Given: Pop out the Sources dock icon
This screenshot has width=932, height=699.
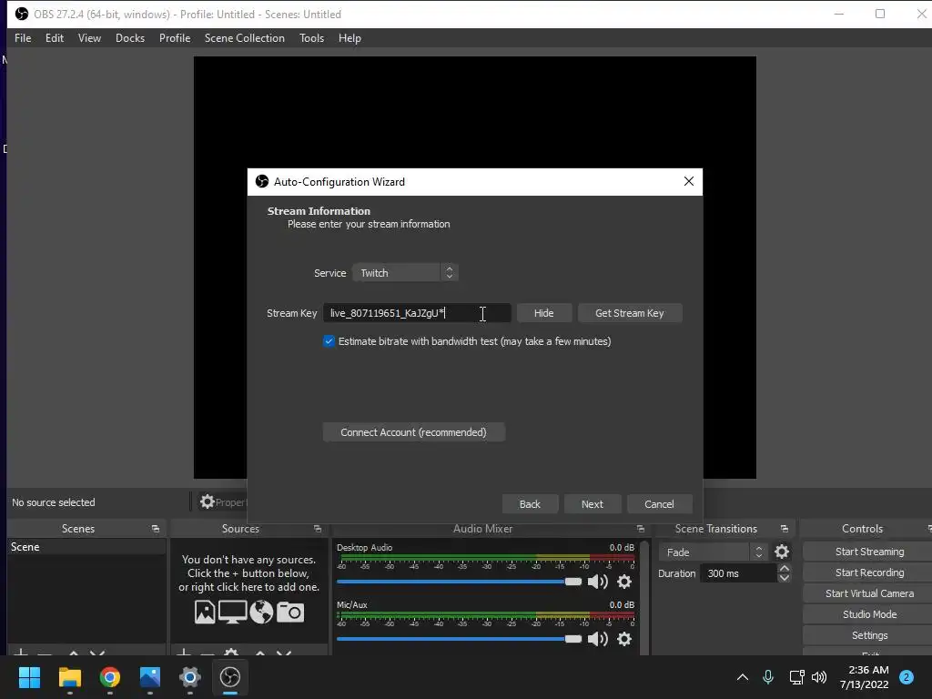Looking at the screenshot, I should (318, 529).
